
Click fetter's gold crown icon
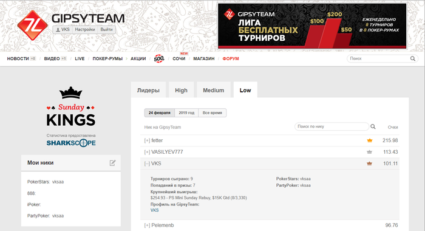[x=369, y=140]
